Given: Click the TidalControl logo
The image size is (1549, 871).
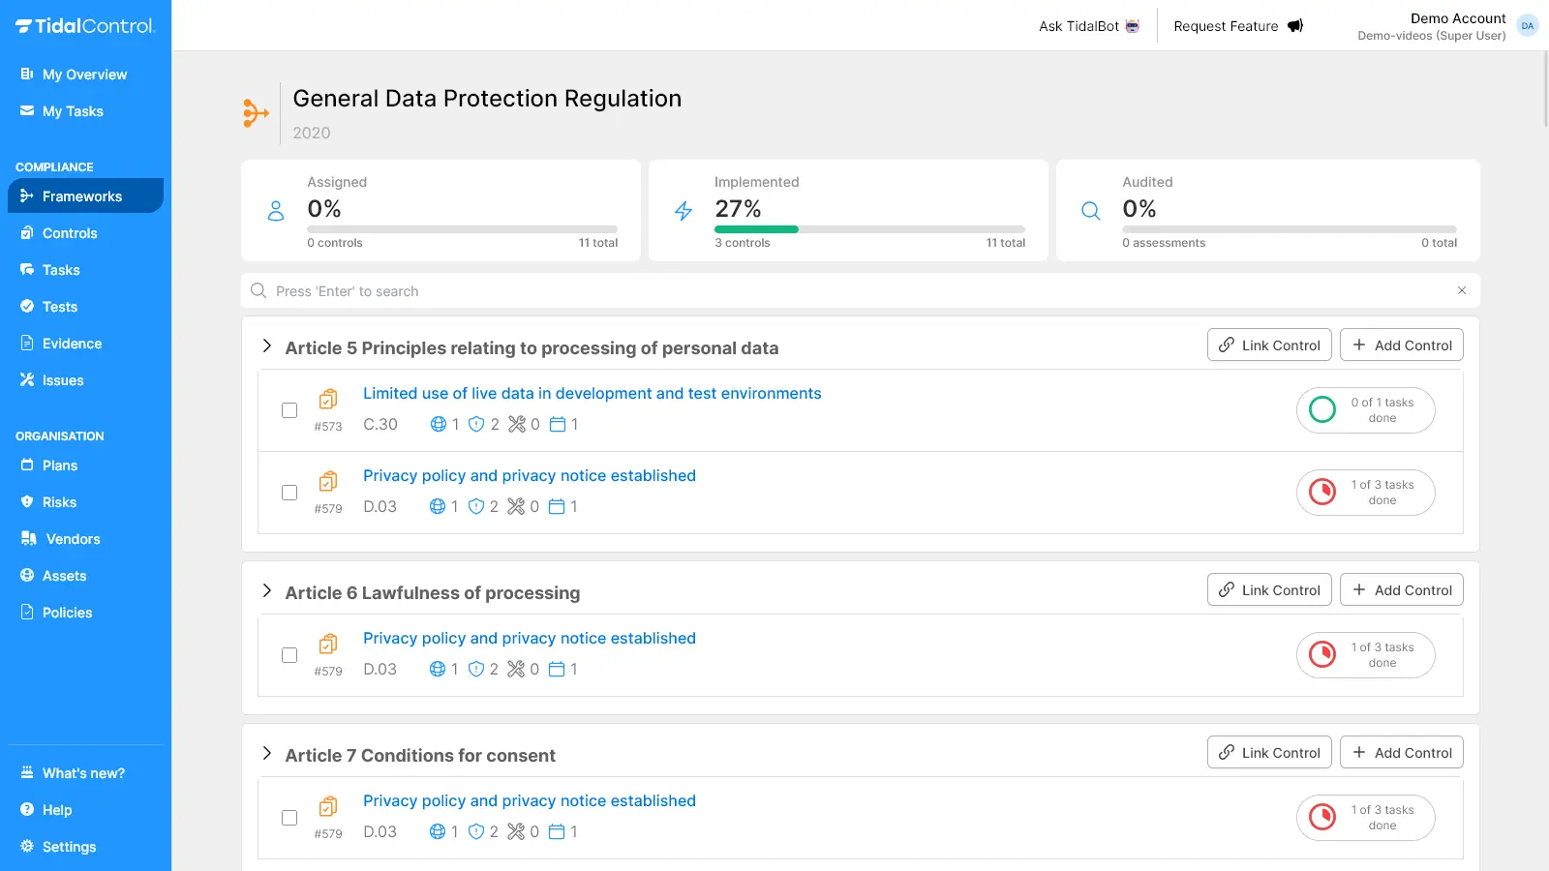Looking at the screenshot, I should click(x=85, y=26).
